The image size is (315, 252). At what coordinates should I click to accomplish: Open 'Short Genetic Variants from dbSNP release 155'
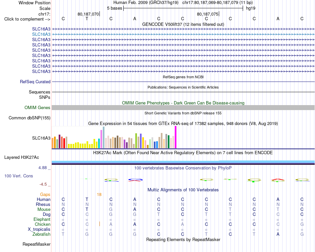(x=183, y=113)
